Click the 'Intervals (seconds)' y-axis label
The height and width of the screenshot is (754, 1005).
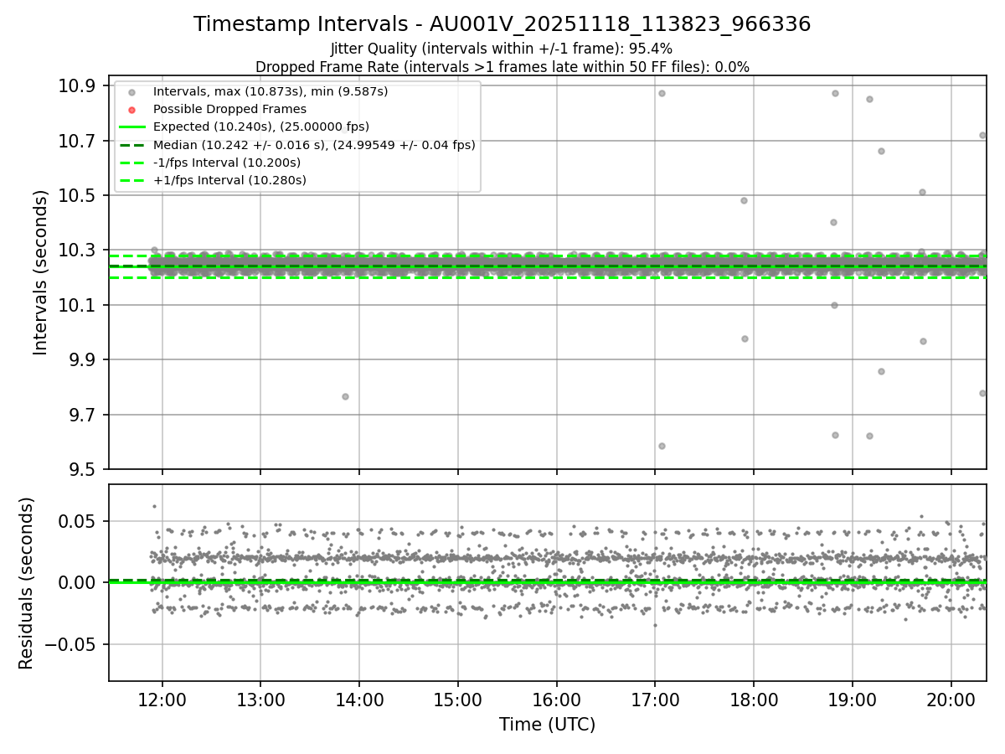click(x=41, y=272)
